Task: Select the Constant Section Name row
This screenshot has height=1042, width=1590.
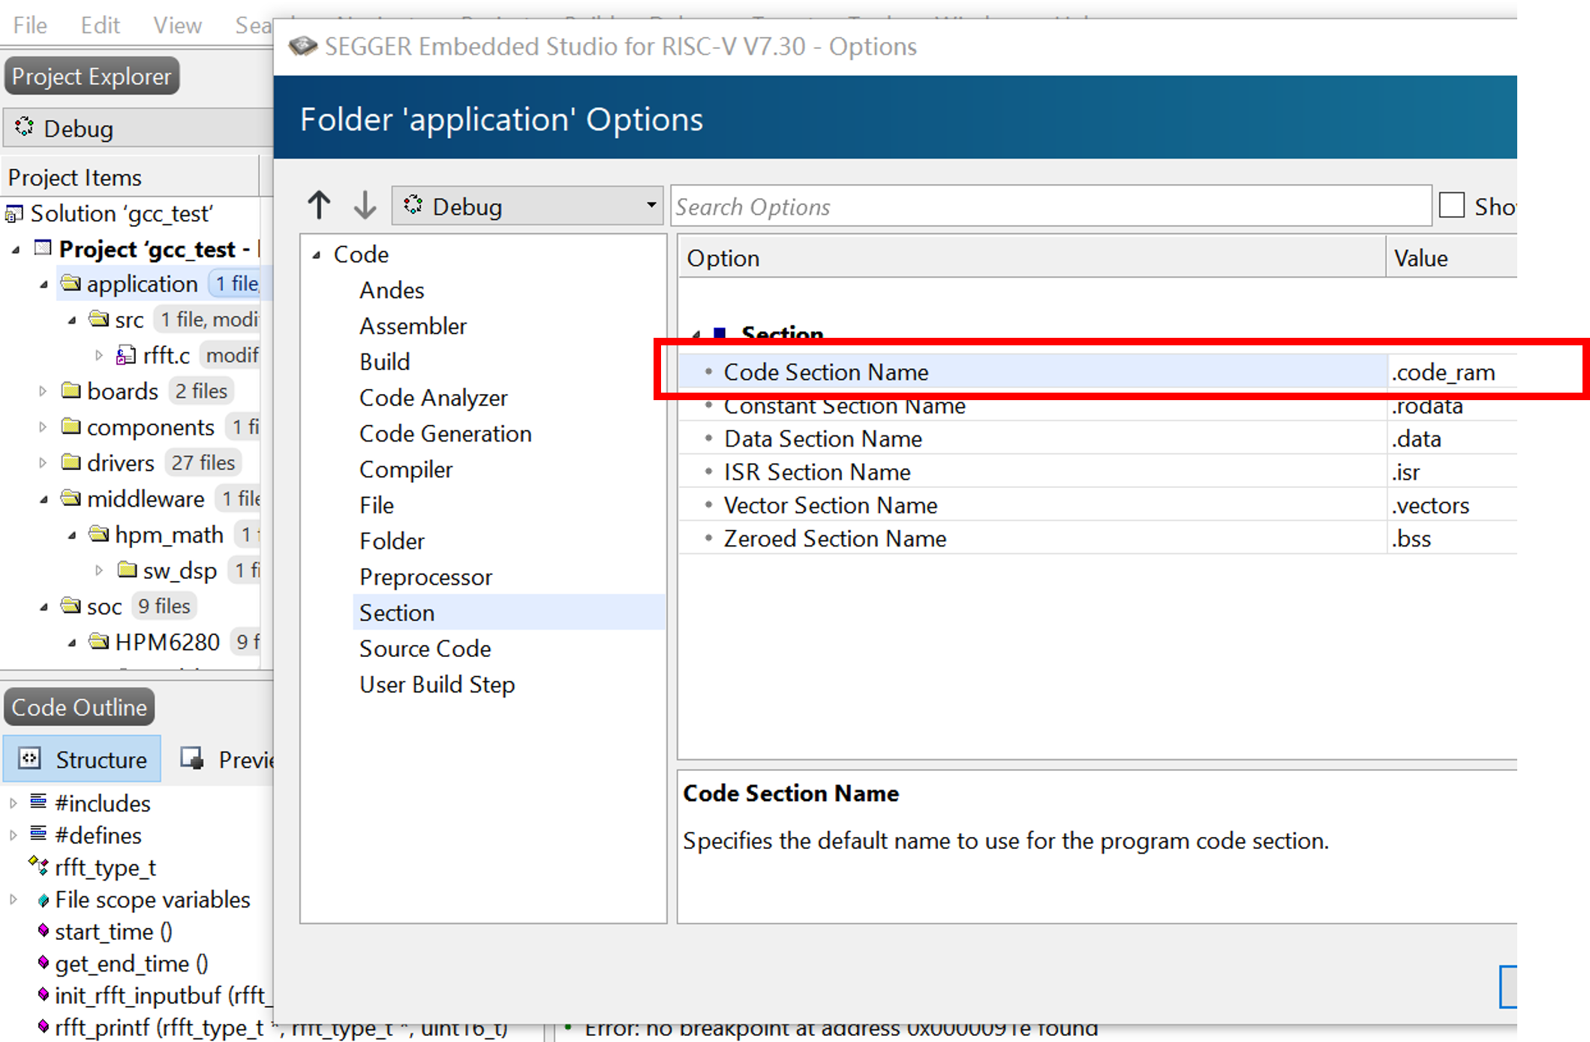Action: 1032,406
